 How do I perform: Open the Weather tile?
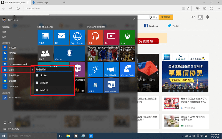coord(69,53)
